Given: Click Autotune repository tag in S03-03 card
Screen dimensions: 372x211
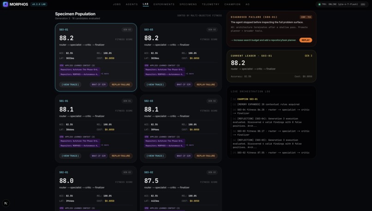Looking at the screenshot, I should tap(164, 70).
